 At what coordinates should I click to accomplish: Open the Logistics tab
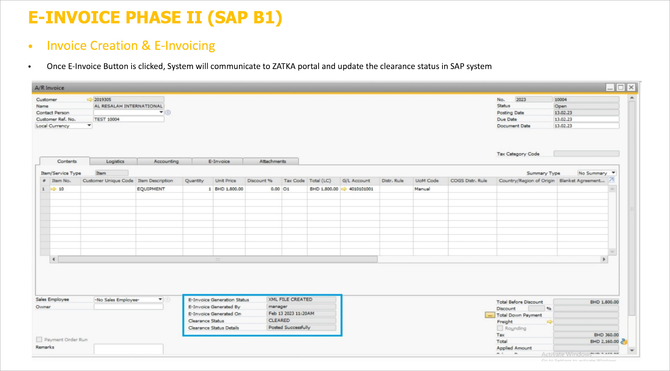coord(115,161)
